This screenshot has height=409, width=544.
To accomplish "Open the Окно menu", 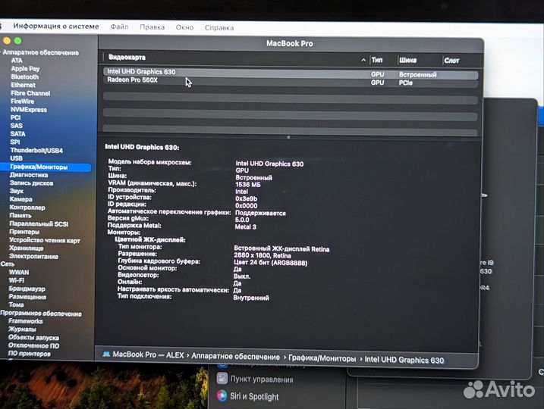I will coord(184,27).
